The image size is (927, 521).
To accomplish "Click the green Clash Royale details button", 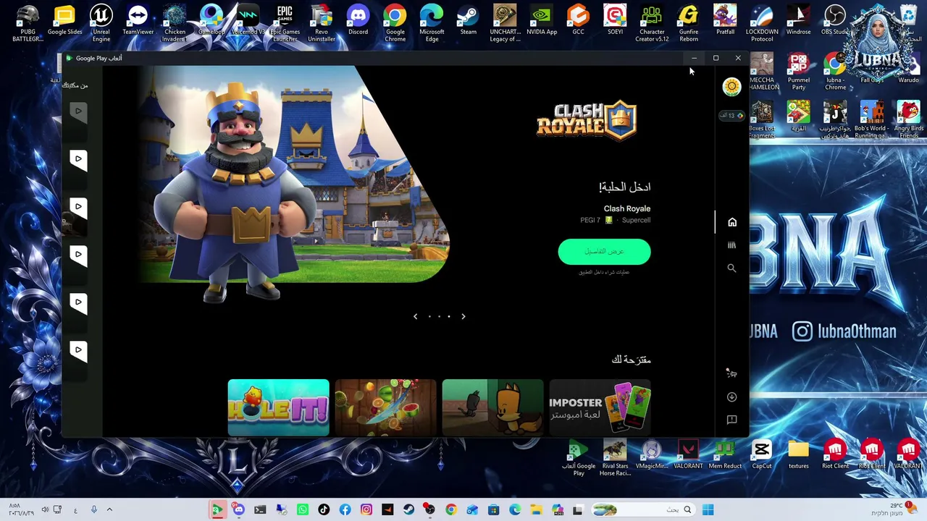I will tap(604, 251).
